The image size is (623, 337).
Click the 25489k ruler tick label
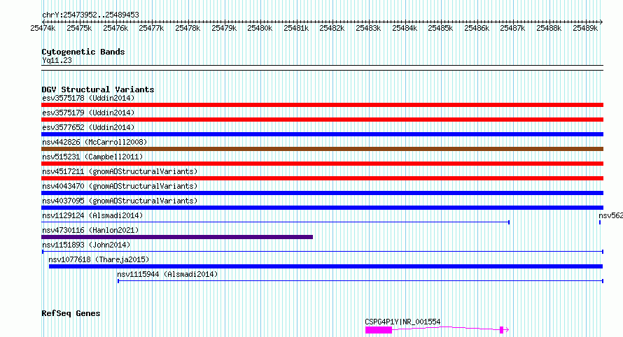click(x=585, y=28)
